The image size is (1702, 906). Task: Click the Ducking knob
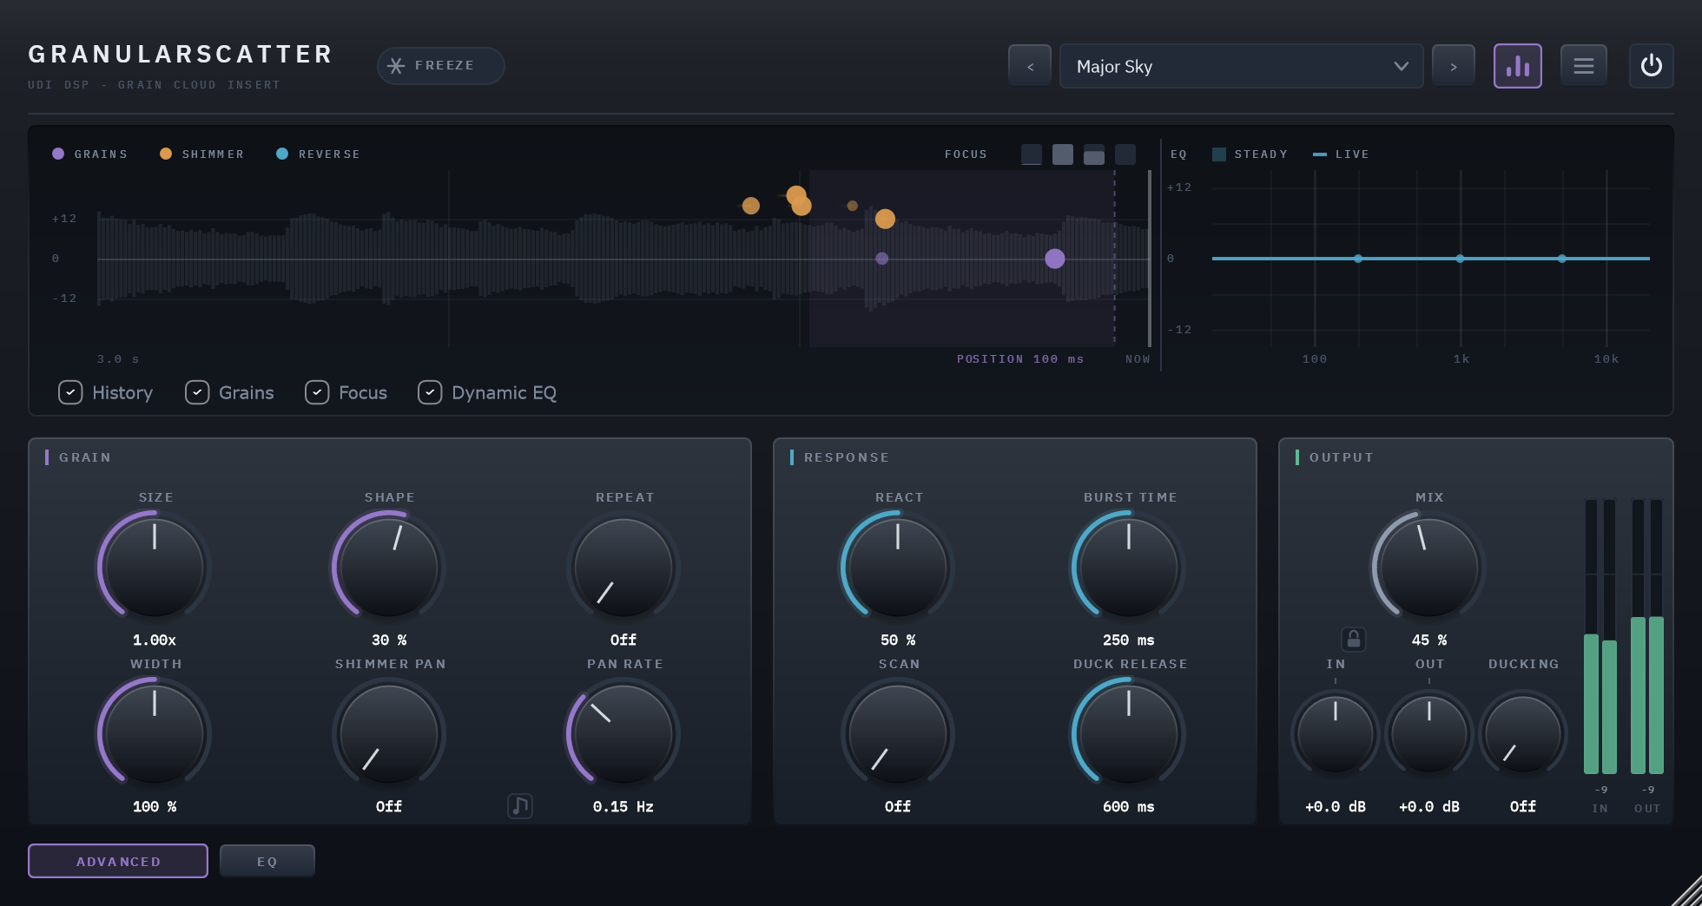1523,734
